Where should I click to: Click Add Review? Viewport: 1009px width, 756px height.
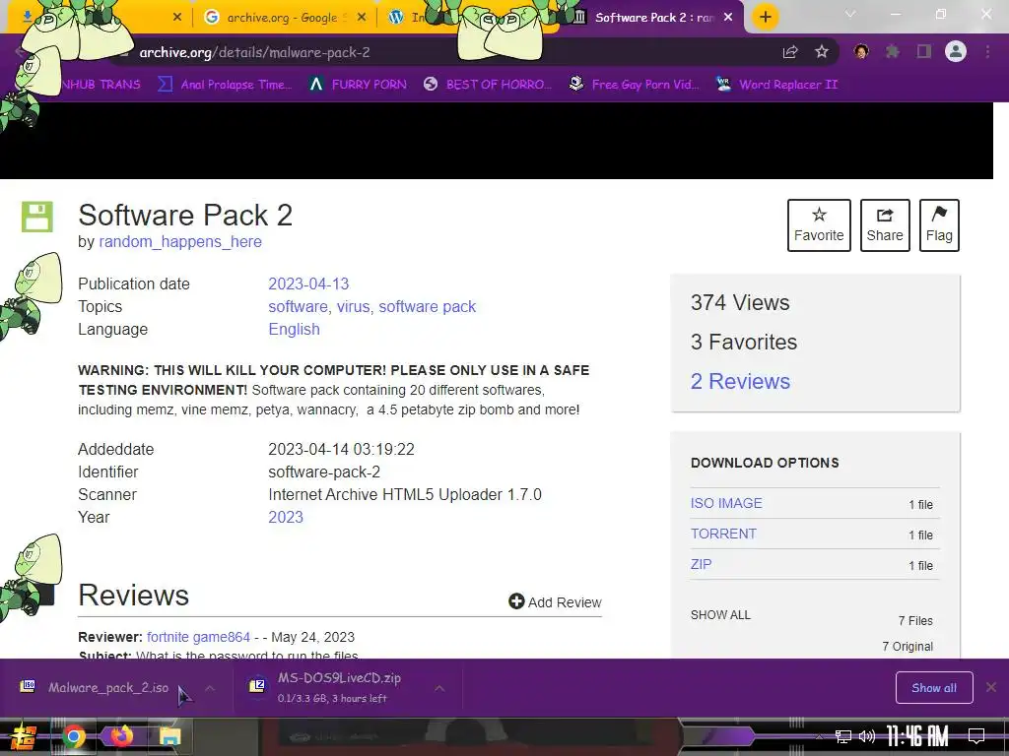(555, 601)
